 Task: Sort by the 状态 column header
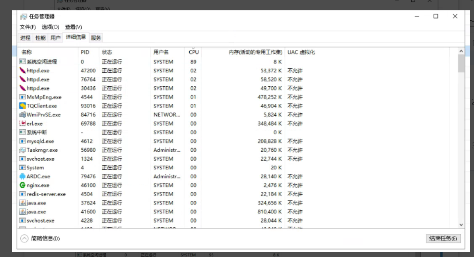pyautogui.click(x=125, y=52)
